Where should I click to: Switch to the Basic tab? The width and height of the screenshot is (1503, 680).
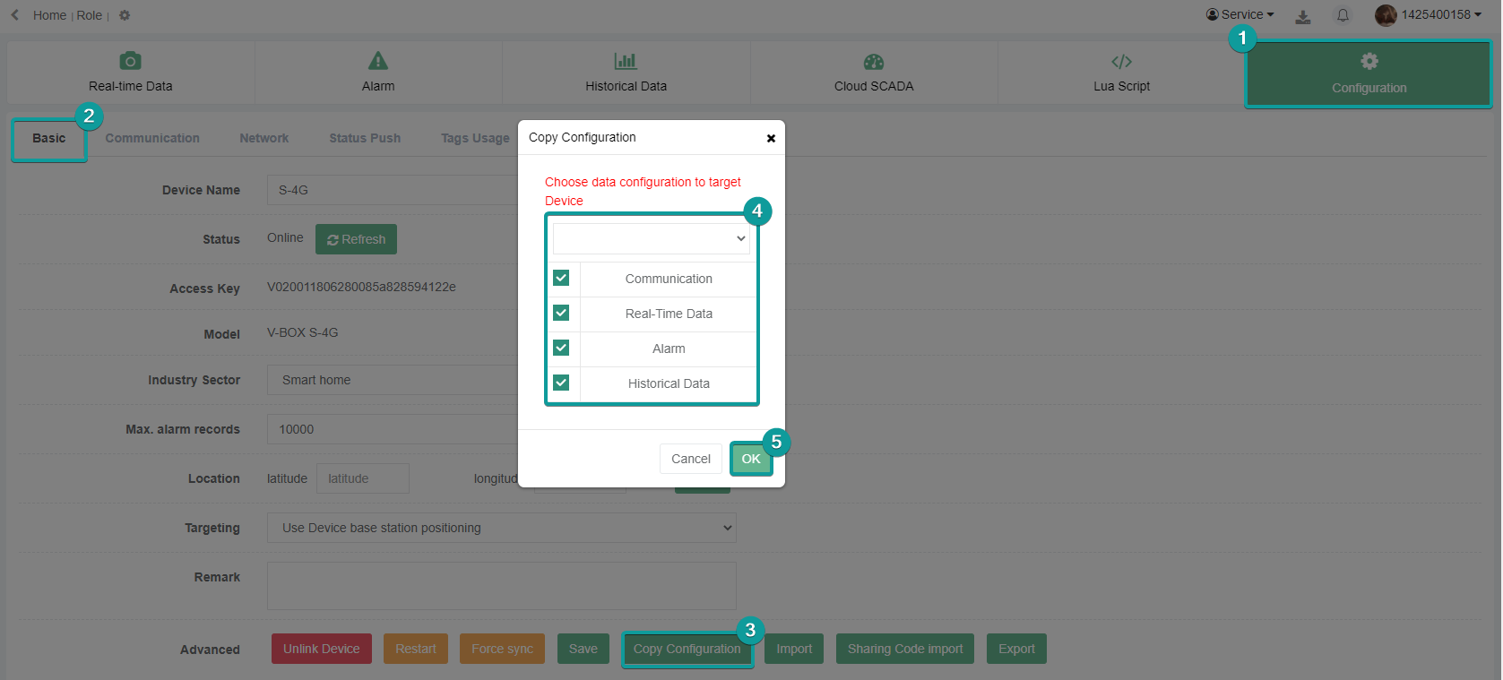tap(49, 139)
